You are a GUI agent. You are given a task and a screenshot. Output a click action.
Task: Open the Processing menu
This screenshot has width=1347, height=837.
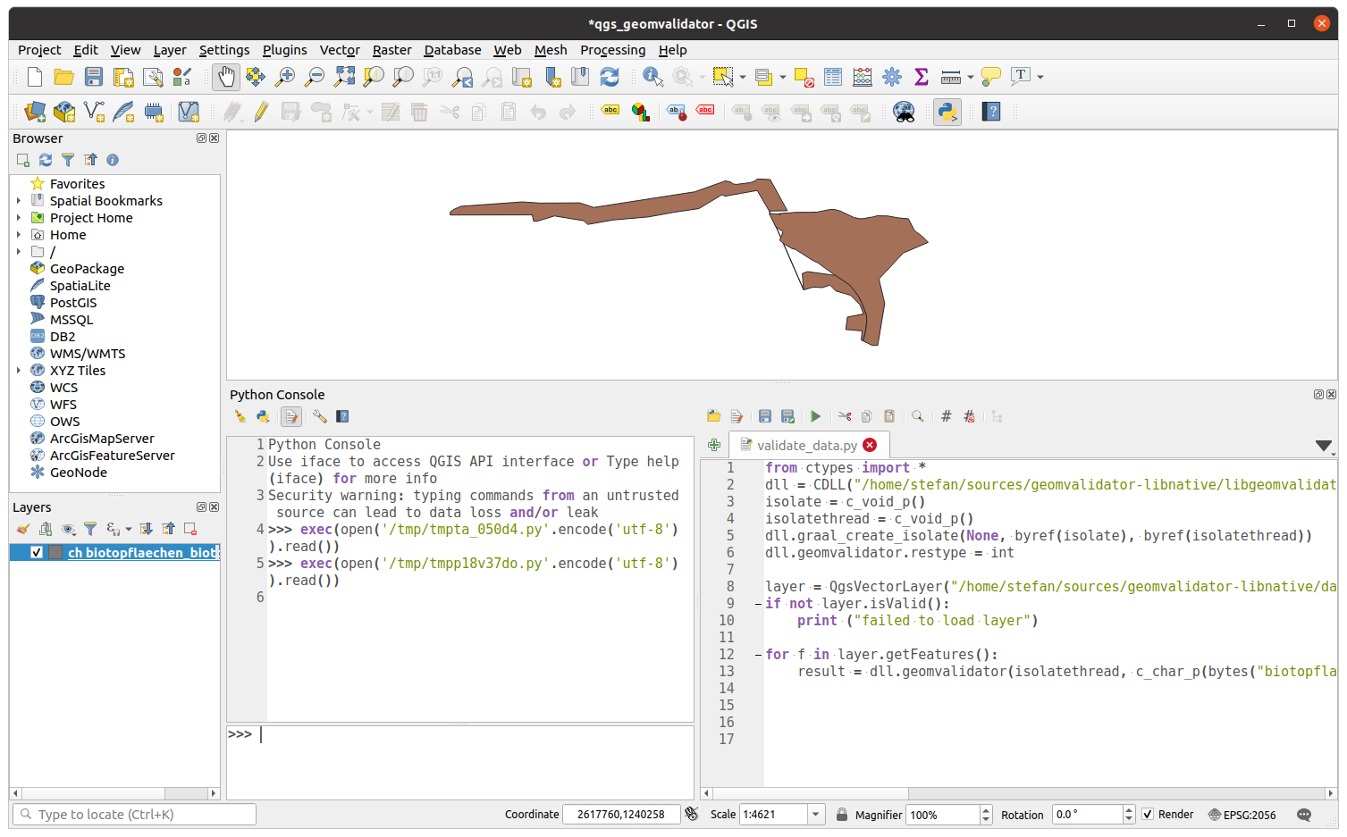click(612, 50)
